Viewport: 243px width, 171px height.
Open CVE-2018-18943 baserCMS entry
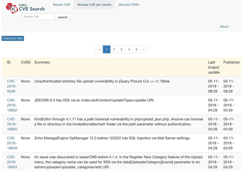[12, 162]
